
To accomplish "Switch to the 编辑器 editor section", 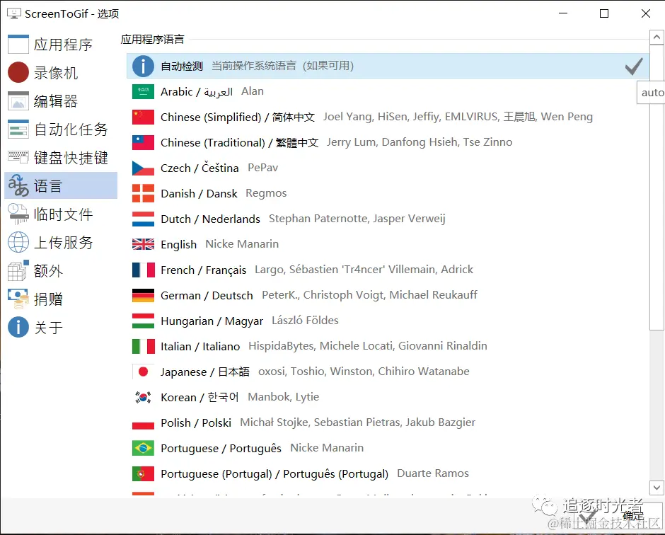I will click(x=61, y=101).
